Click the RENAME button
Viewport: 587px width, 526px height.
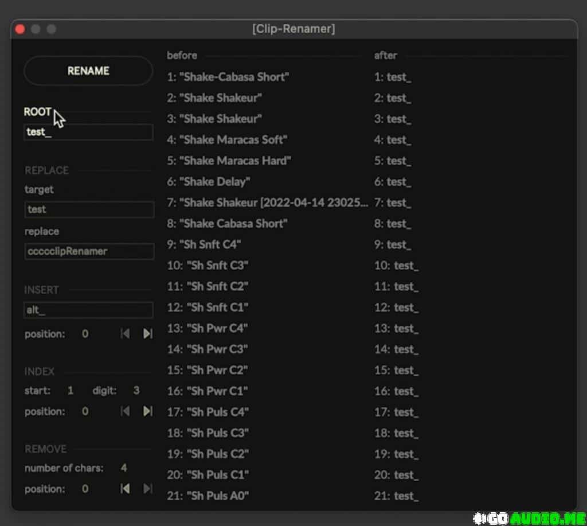(x=88, y=71)
